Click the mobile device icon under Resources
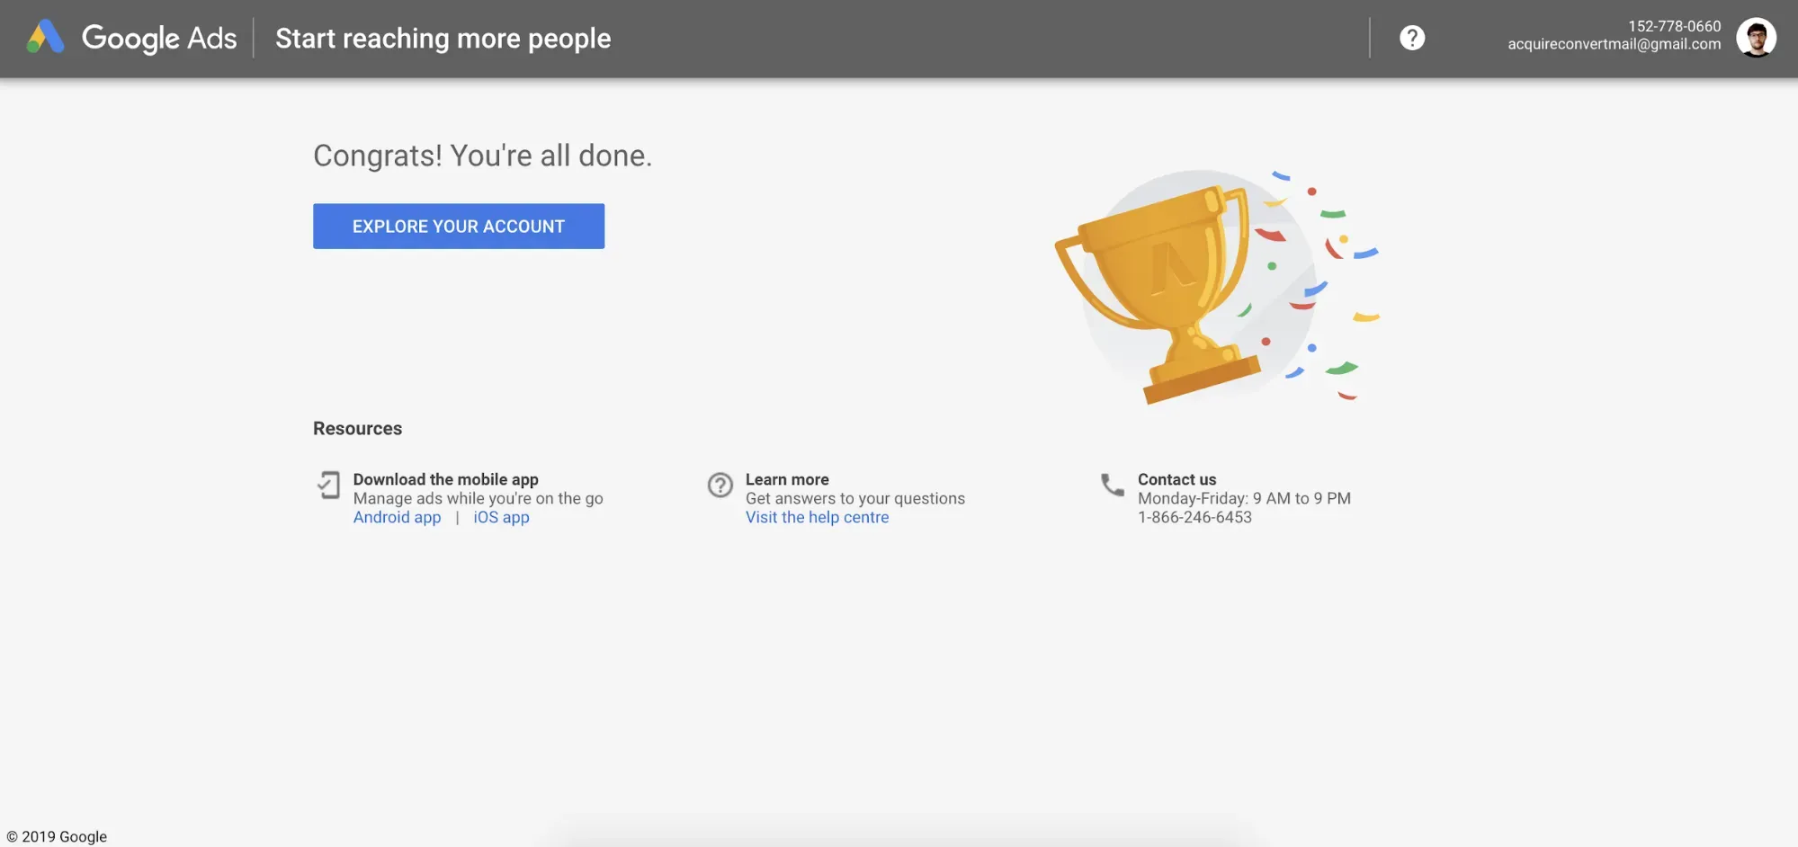The height and width of the screenshot is (847, 1798). (328, 486)
